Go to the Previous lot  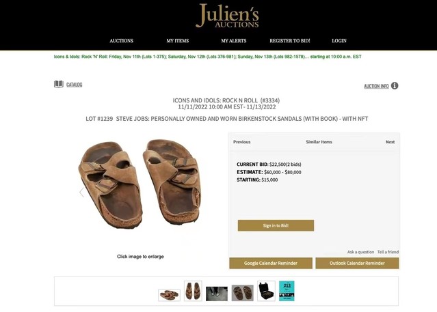[x=241, y=142]
